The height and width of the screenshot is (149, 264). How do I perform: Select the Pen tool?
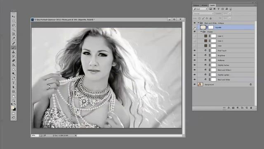click(13, 78)
